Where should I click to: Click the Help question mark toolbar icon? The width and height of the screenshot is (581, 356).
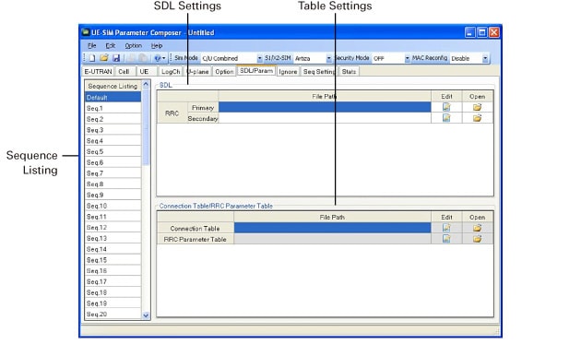158,58
